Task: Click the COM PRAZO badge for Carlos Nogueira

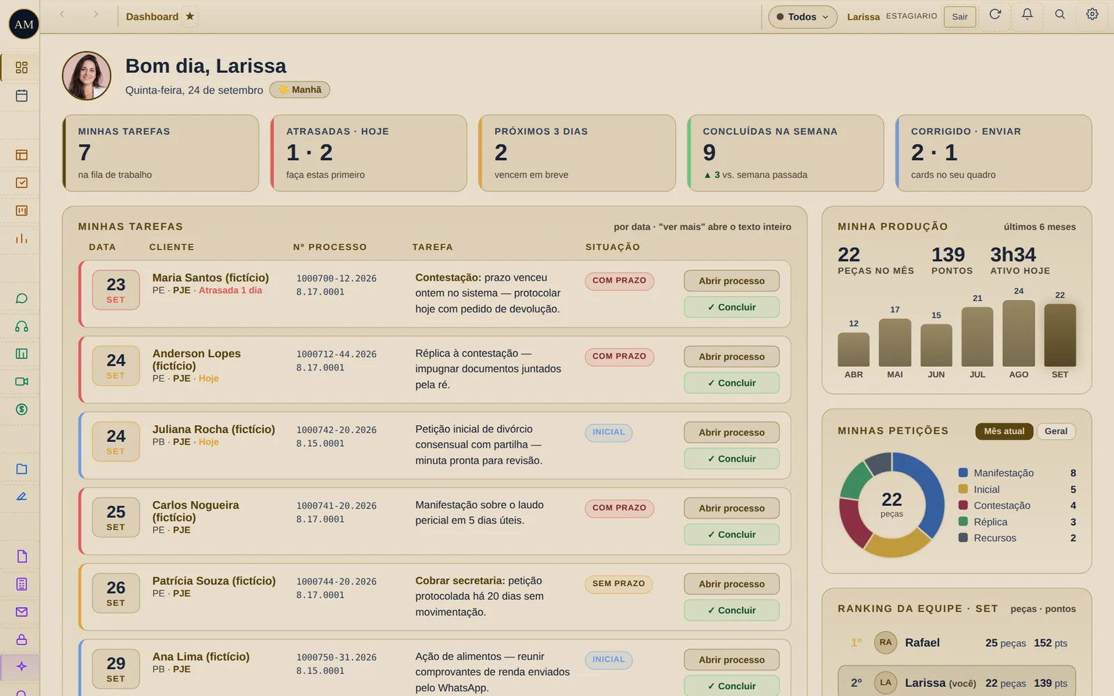Action: 619,508
